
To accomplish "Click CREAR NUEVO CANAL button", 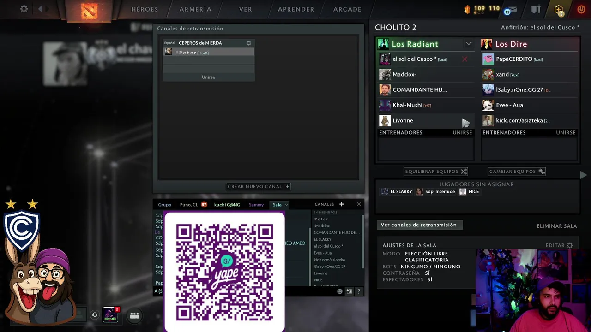I will (x=259, y=186).
